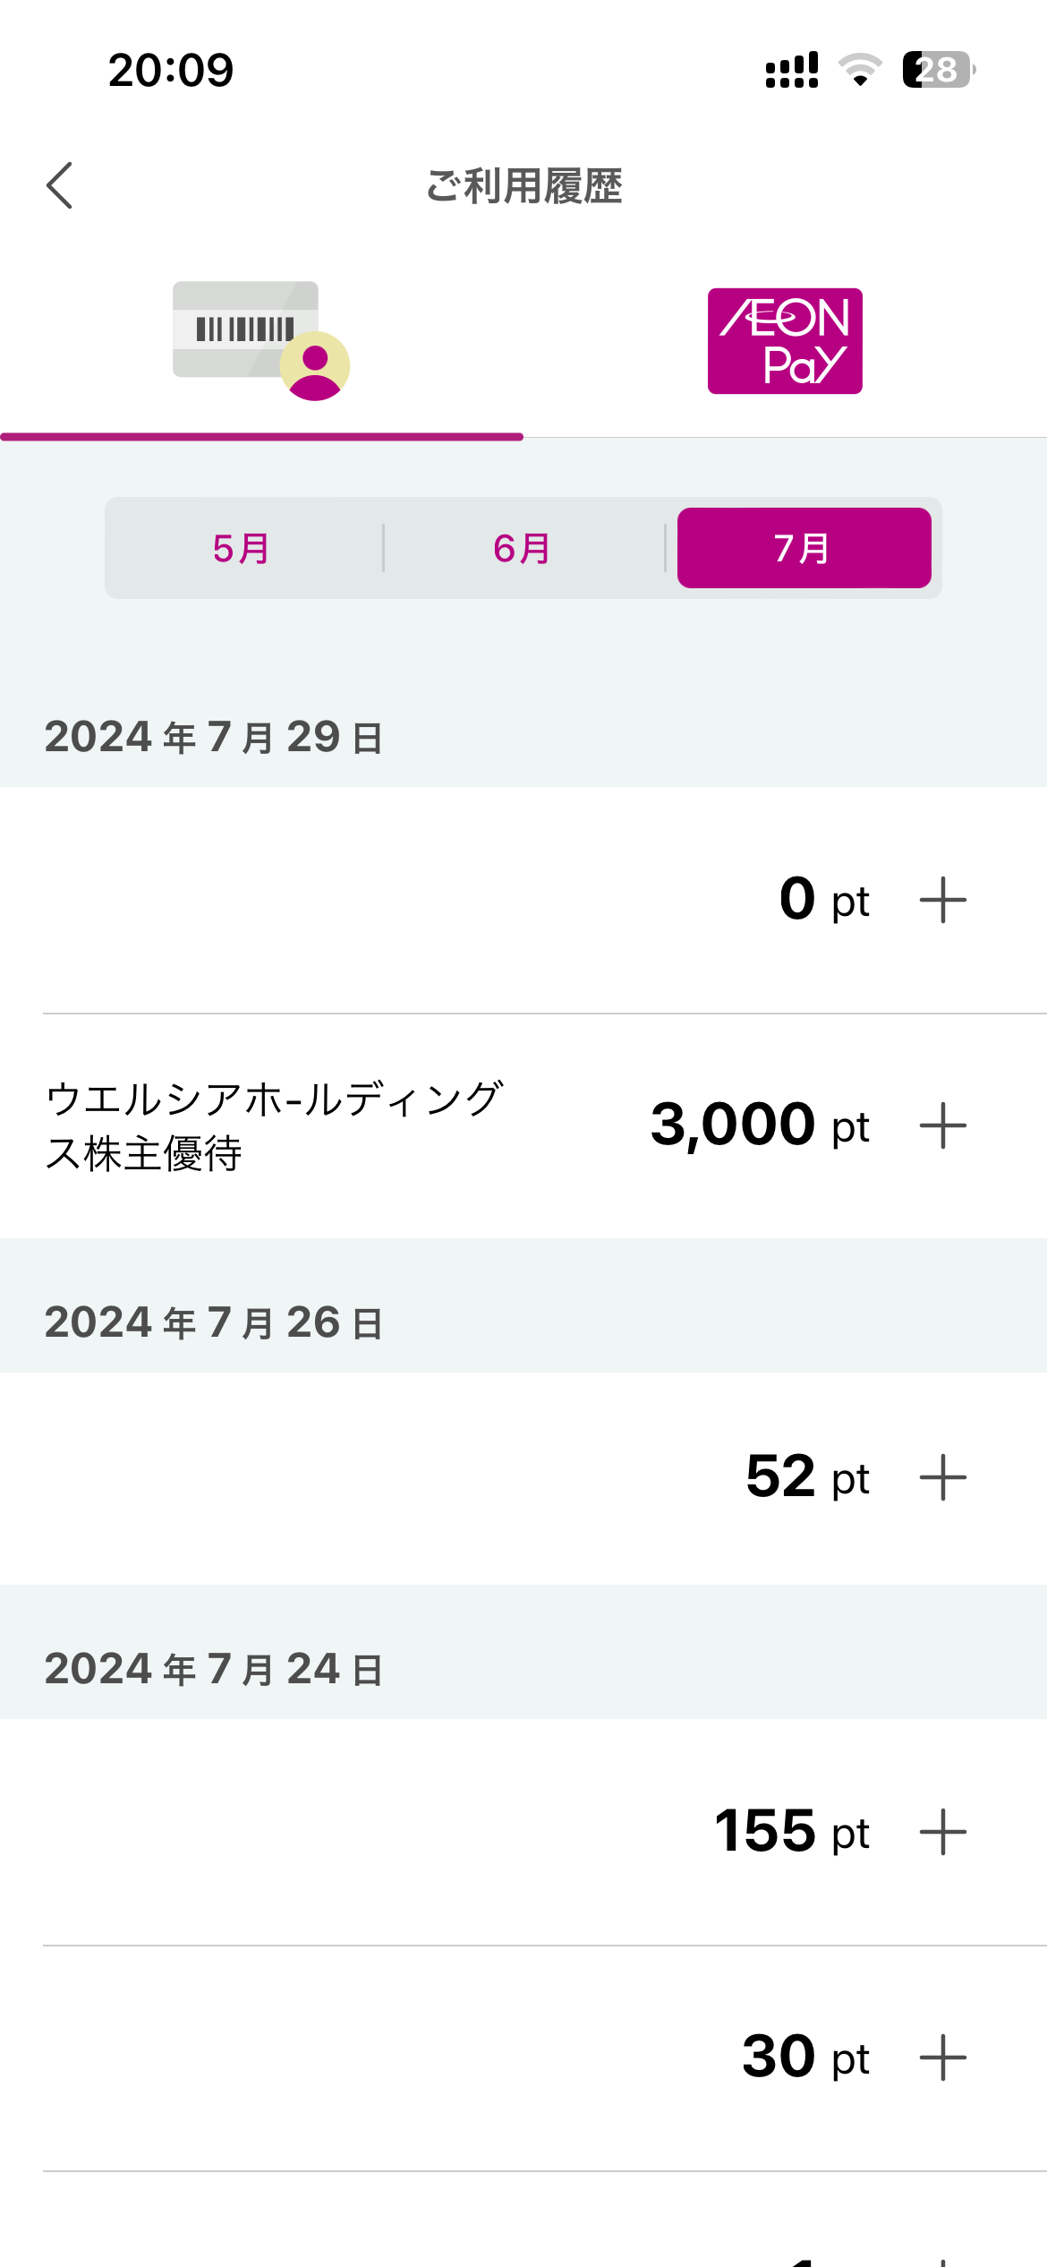Viewport: 1047px width, 2267px height.
Task: Open ウエルシアホールディングス株主優待 entry
Action: tap(274, 1125)
